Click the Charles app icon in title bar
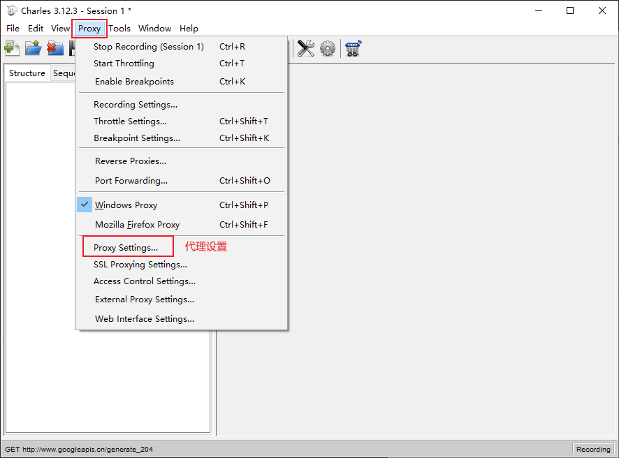Image resolution: width=619 pixels, height=458 pixels. pos(12,10)
